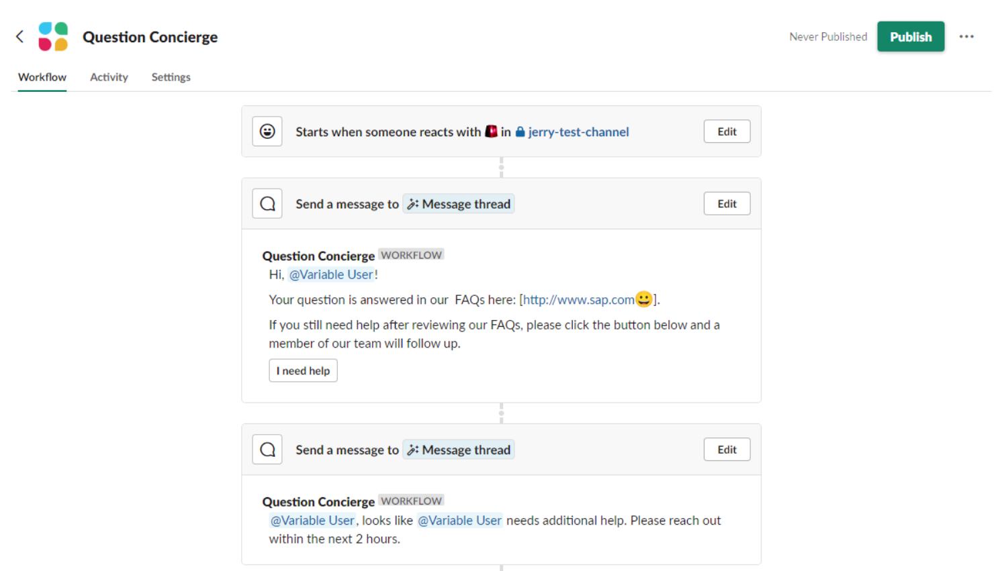
Task: Click the 'within the next 2 hours.' text
Action: (334, 539)
